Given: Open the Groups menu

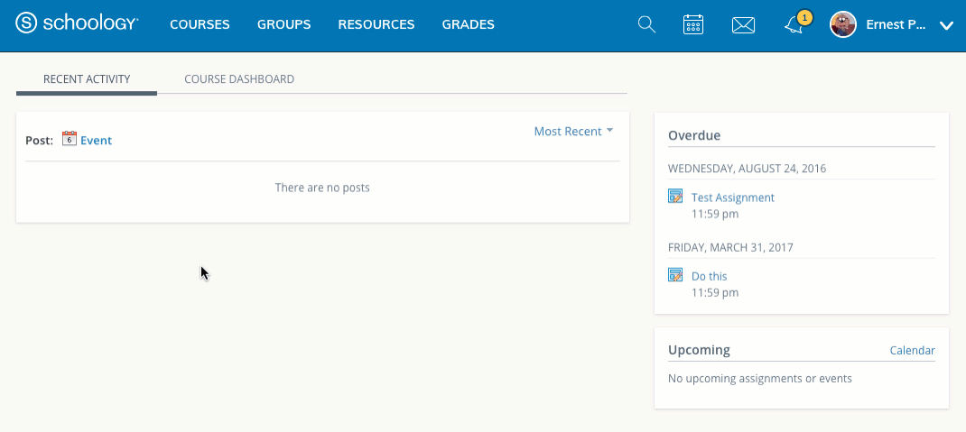Looking at the screenshot, I should pyautogui.click(x=283, y=24).
